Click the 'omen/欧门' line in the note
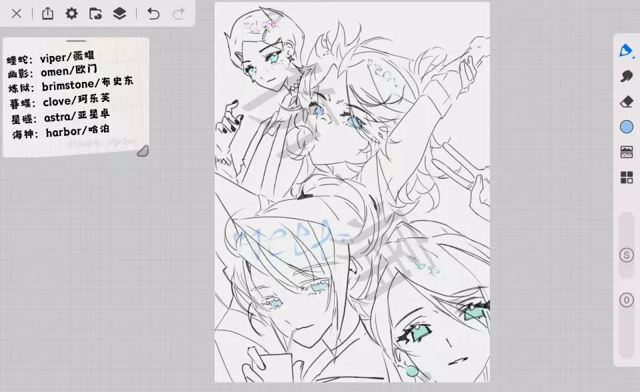640x392 pixels. click(x=52, y=72)
